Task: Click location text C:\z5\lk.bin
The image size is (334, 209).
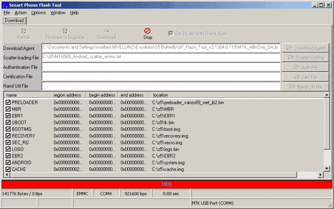Action: (x=163, y=123)
